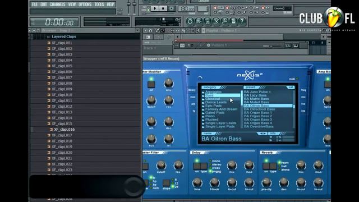Toggle the Filter Modifier on button
This screenshot has width=359, height=202.
click(x=151, y=84)
